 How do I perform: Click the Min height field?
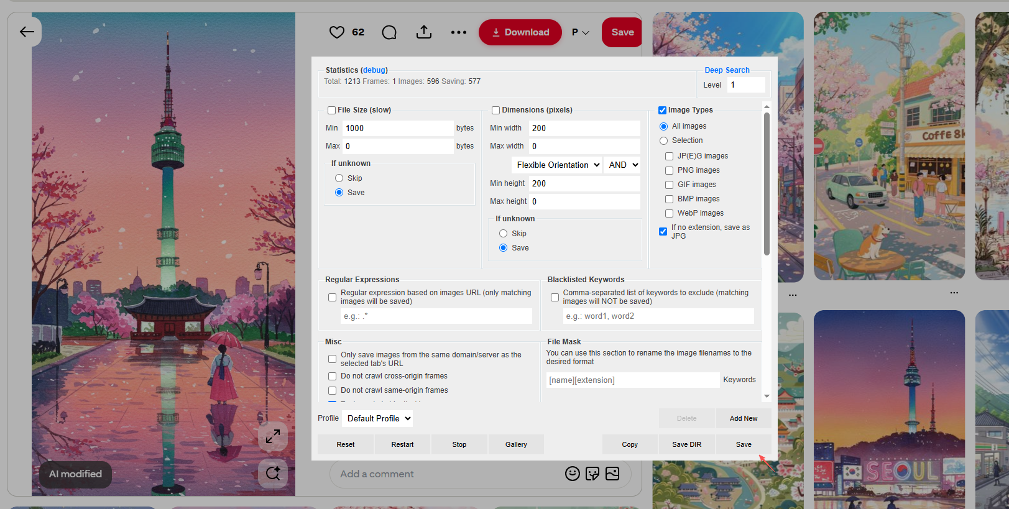click(x=584, y=183)
